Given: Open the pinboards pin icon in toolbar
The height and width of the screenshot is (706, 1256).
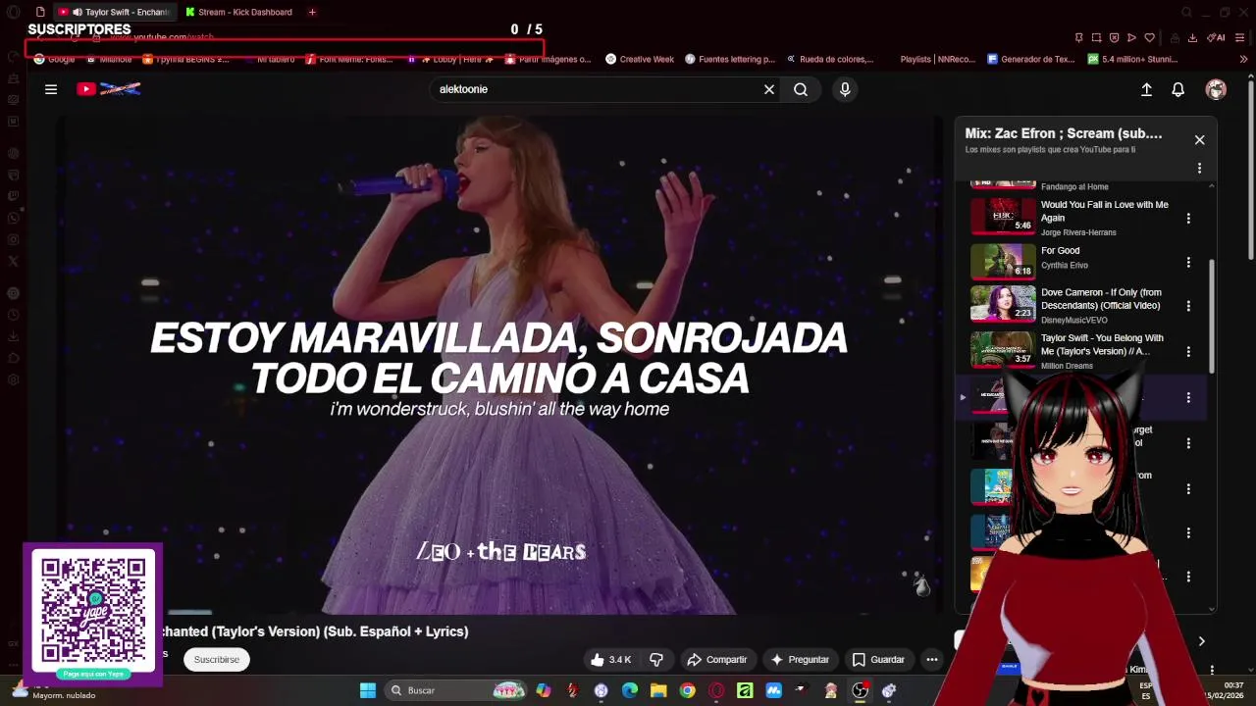Looking at the screenshot, I should point(1078,37).
